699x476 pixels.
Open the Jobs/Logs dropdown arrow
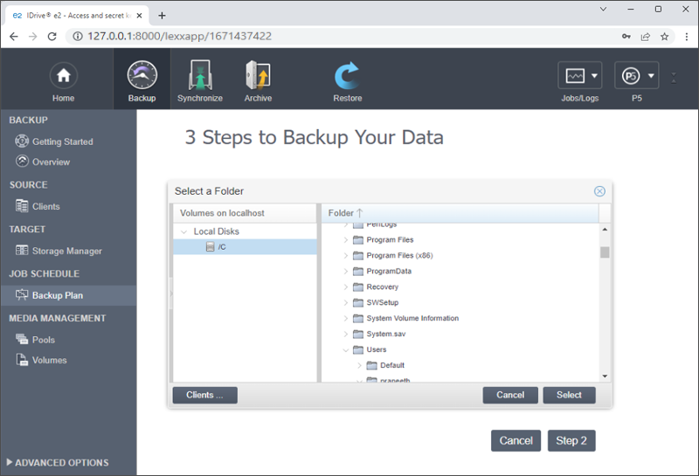pyautogui.click(x=594, y=76)
